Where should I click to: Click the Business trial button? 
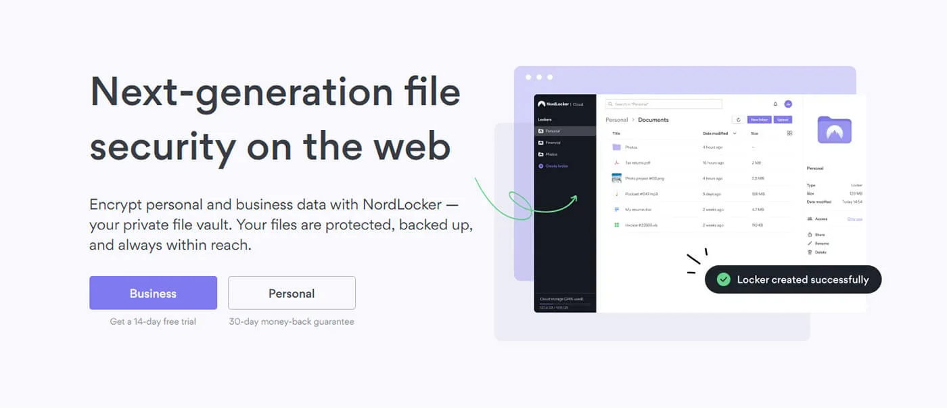tap(153, 293)
